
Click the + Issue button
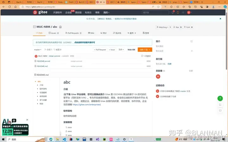(112, 50)
